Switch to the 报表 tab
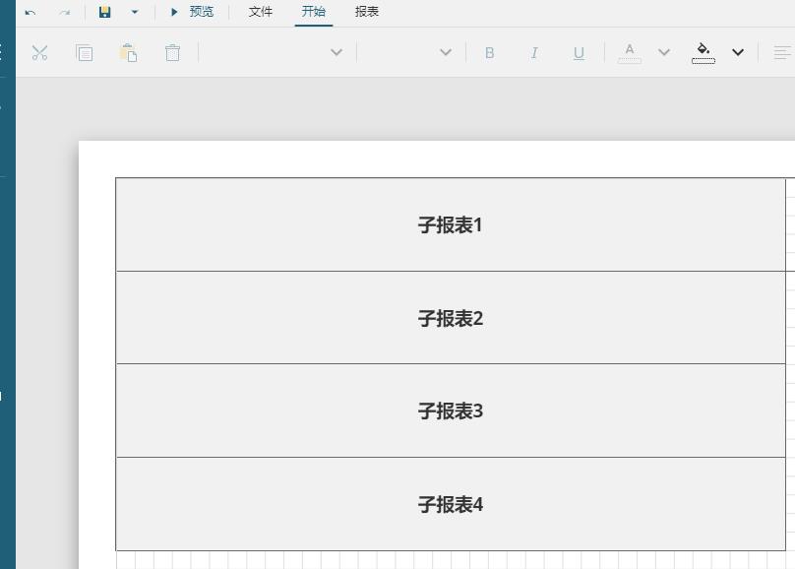The height and width of the screenshot is (569, 795). 365,12
